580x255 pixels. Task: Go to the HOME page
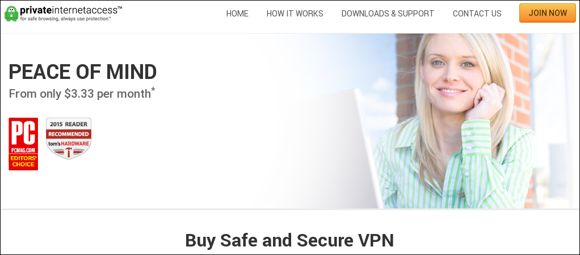pos(237,14)
